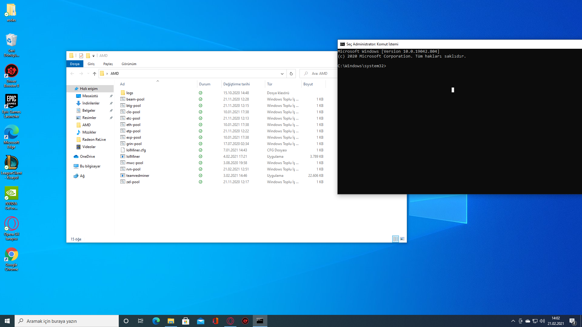Click the AMD path in address bar
This screenshot has height=327, width=582.
[115, 74]
